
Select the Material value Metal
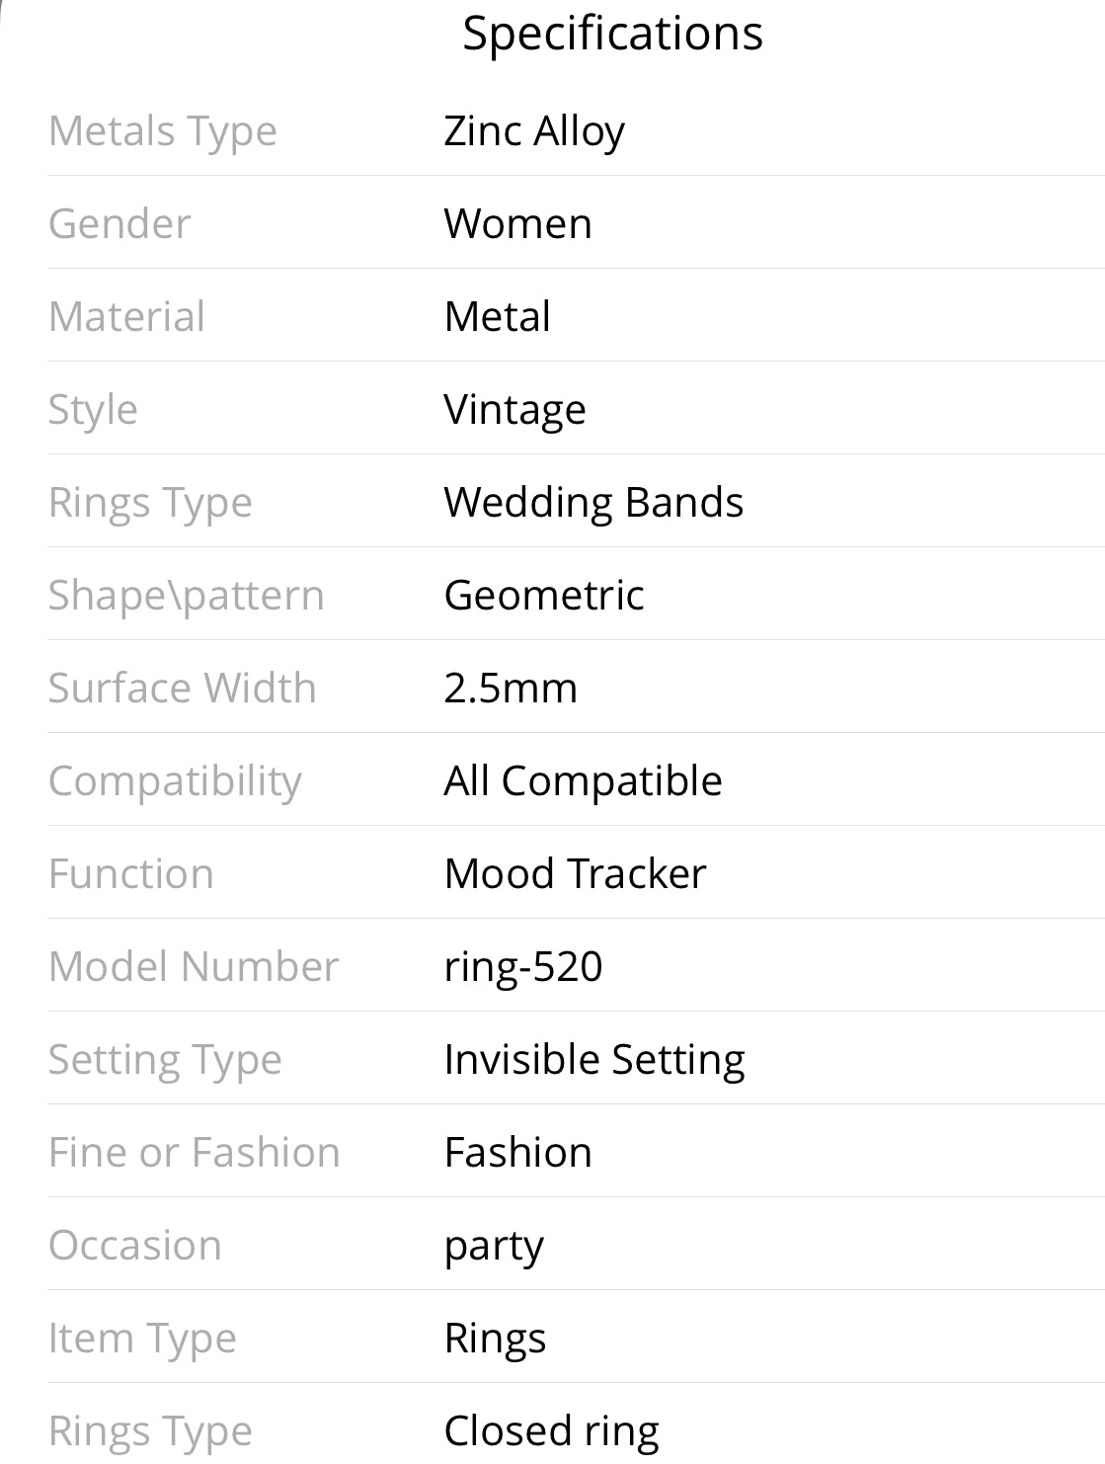pyautogui.click(x=498, y=317)
